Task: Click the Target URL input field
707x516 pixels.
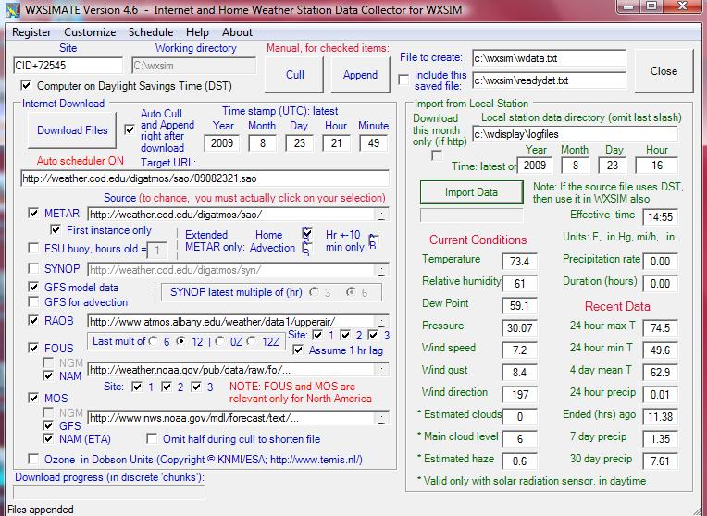Action: (x=205, y=178)
